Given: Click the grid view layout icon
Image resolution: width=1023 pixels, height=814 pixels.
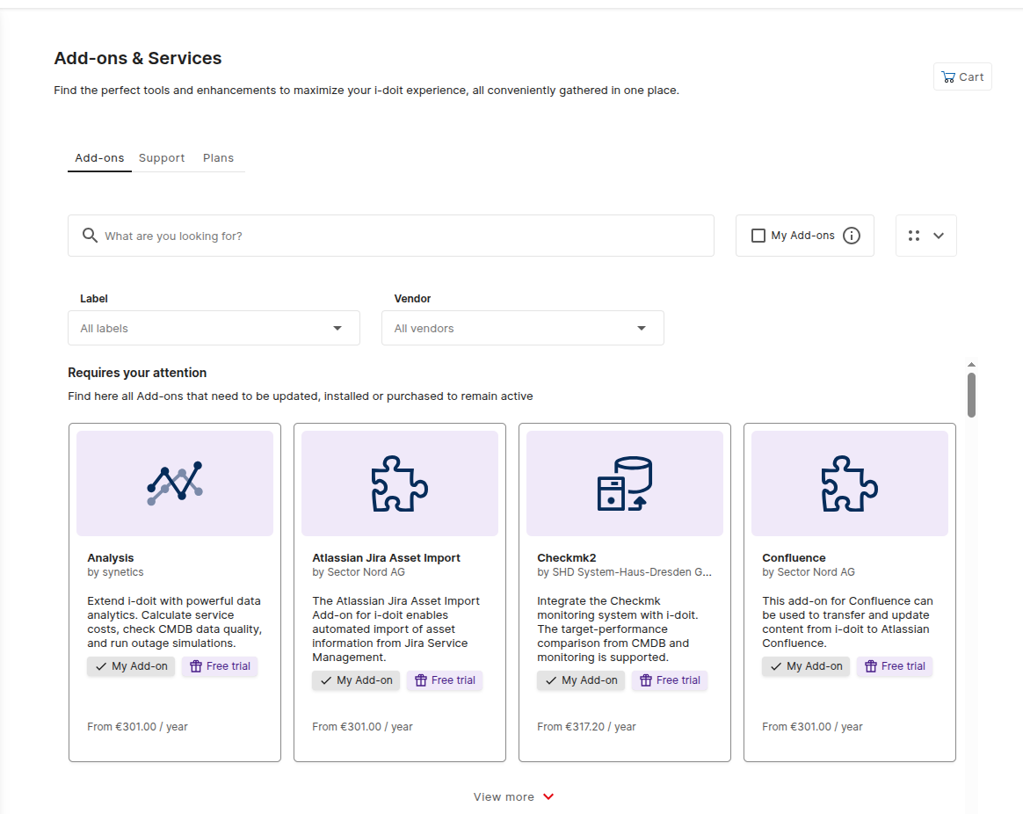Looking at the screenshot, I should pos(914,236).
